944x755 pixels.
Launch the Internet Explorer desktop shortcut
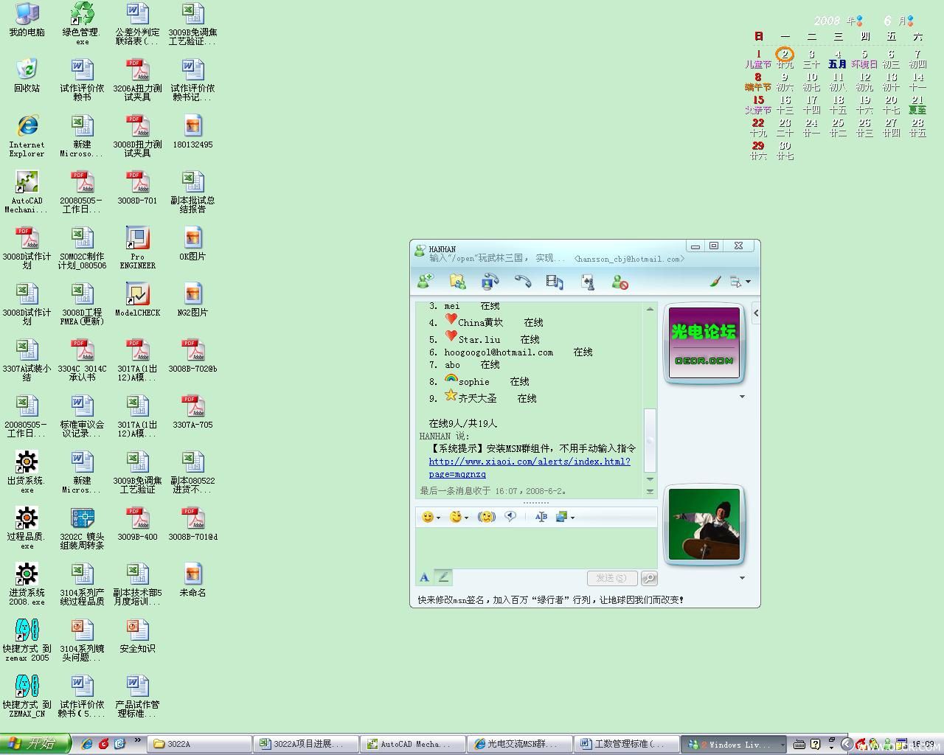pos(27,136)
